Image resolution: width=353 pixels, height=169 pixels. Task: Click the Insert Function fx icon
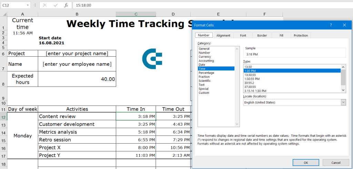click(66, 5)
